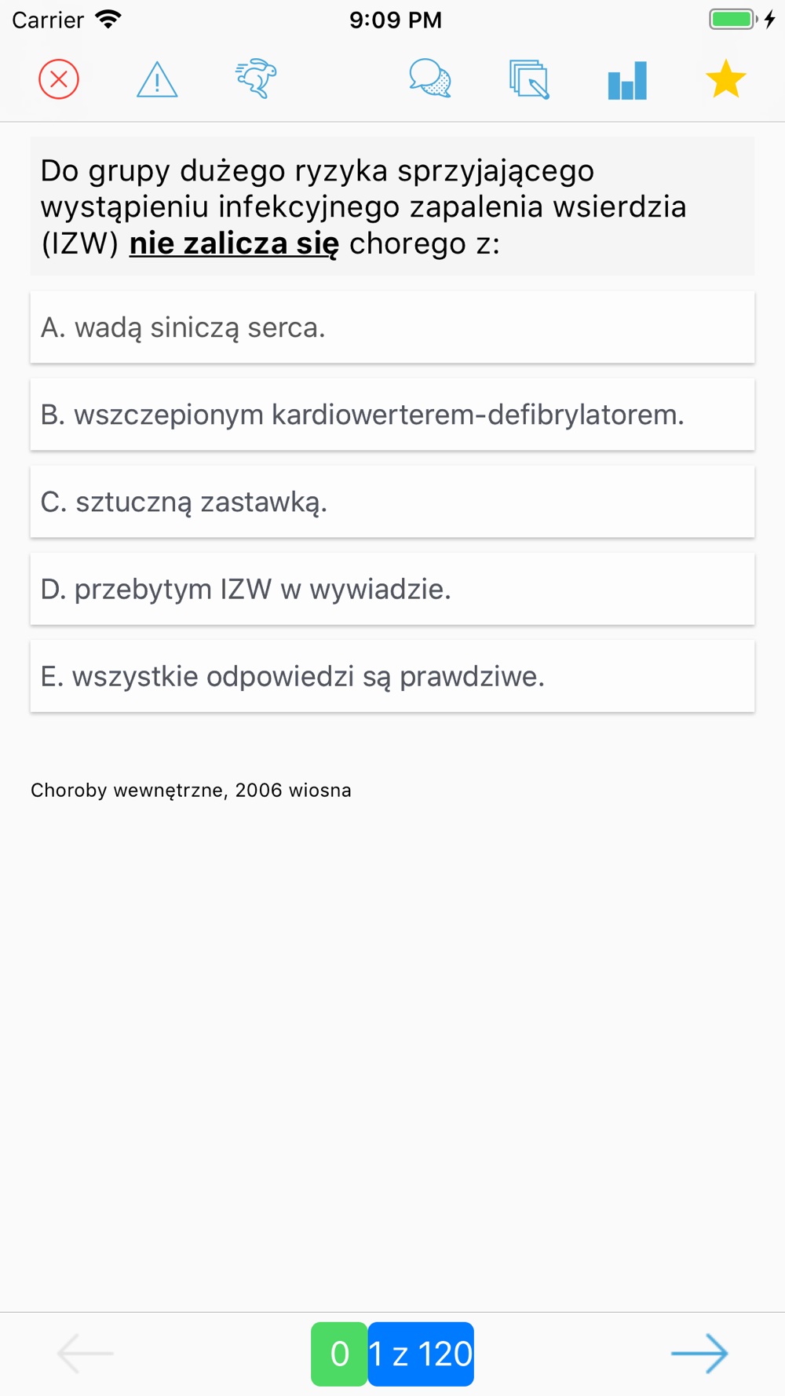Select answer D przebytym IZW w wywiadzie

(x=392, y=589)
